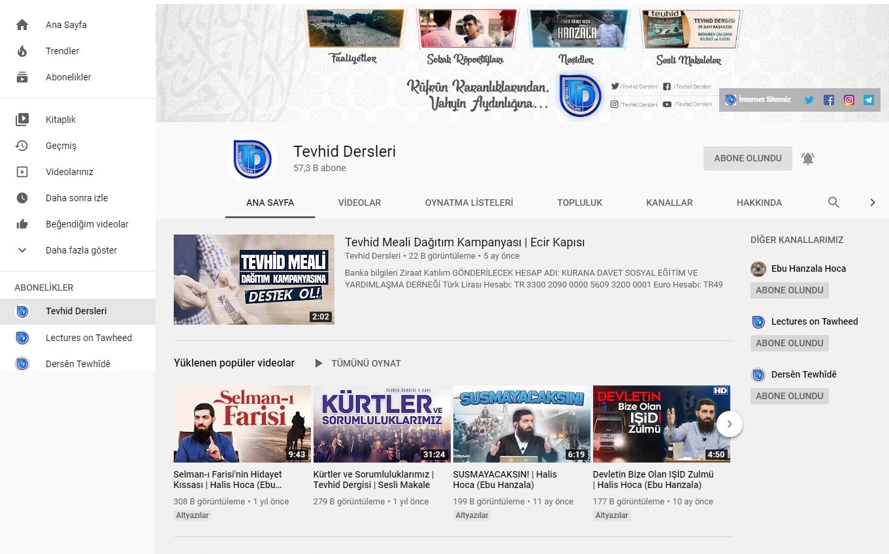Image resolution: width=889 pixels, height=554 pixels.
Task: Open the Videolarınız icon
Action: (x=22, y=172)
